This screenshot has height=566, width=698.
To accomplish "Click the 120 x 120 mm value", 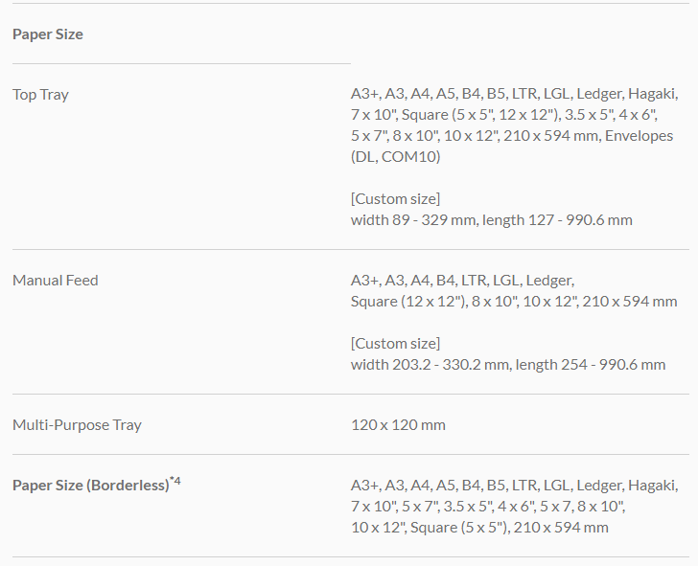I will click(x=398, y=424).
